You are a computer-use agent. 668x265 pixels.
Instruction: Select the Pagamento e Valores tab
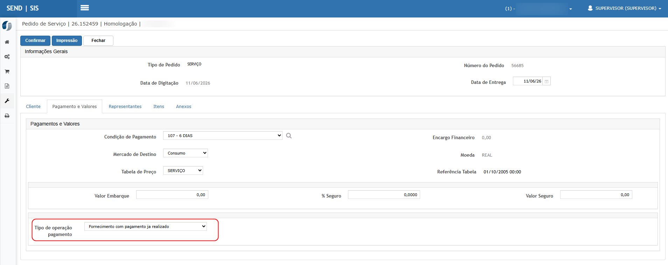(x=75, y=107)
